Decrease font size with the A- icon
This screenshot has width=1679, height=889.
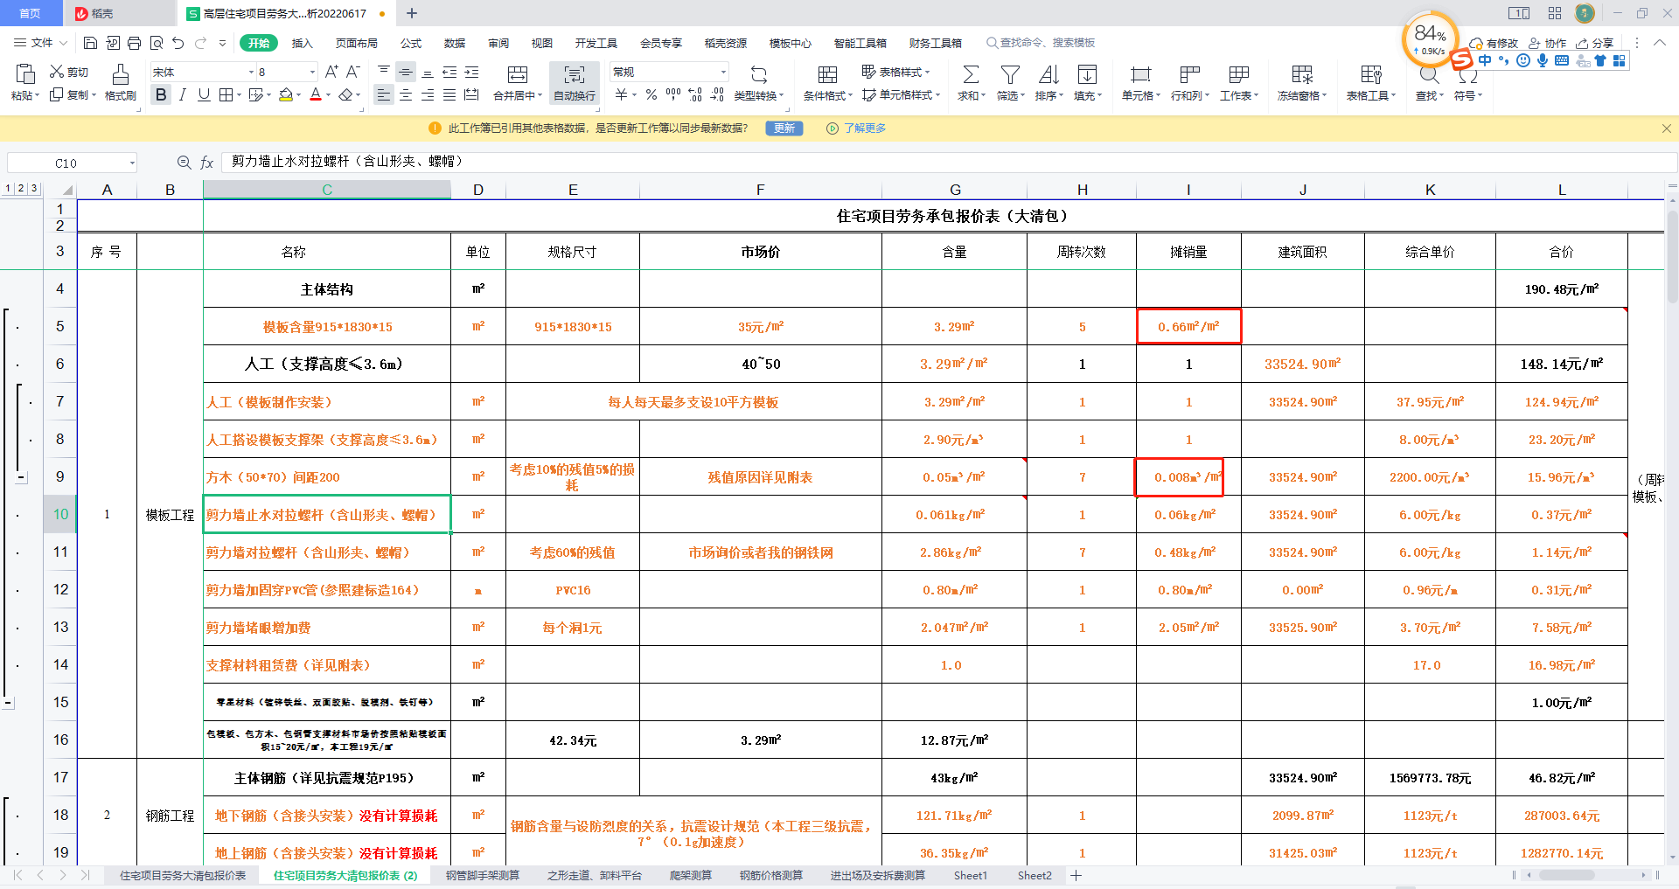(353, 72)
